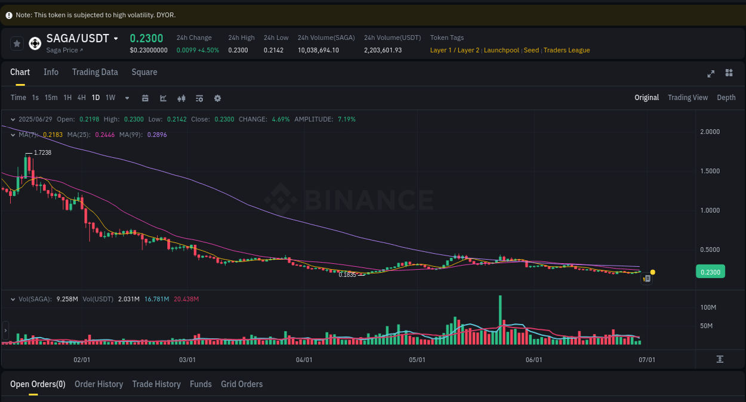Open chart settings via the gear icon
Image resolution: width=746 pixels, height=402 pixels.
coord(217,98)
